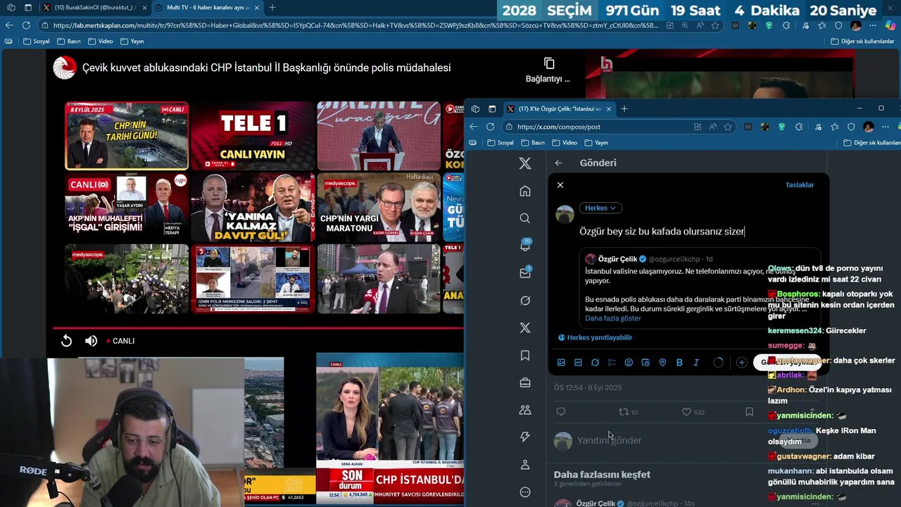The height and width of the screenshot is (507, 901).
Task: Repost the post with 10 reposts
Action: tap(628, 412)
